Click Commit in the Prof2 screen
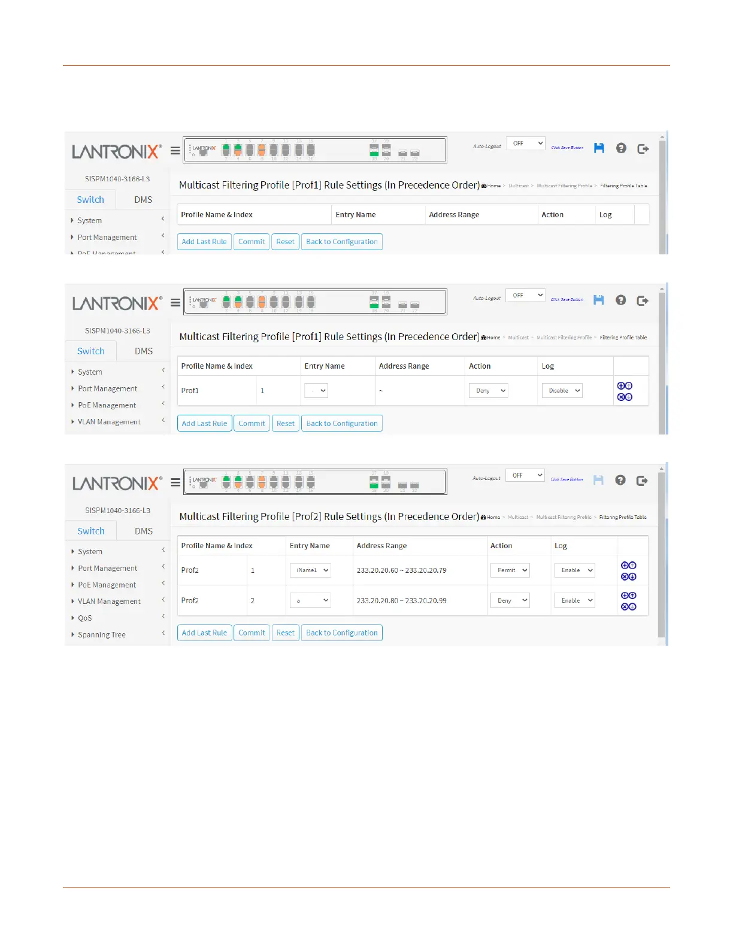 tap(252, 633)
